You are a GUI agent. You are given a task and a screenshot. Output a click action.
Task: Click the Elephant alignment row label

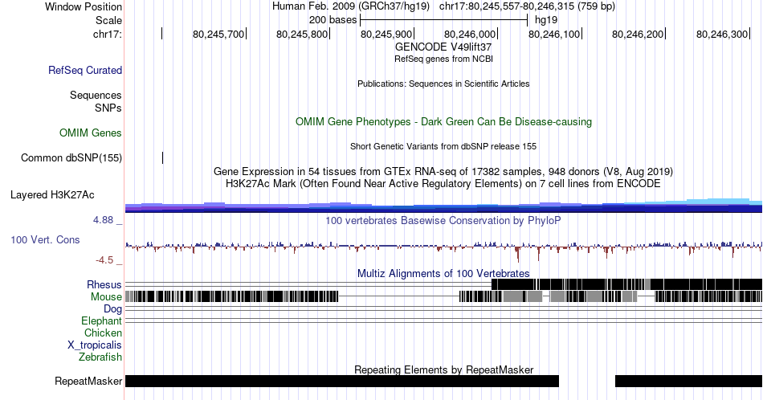click(102, 320)
